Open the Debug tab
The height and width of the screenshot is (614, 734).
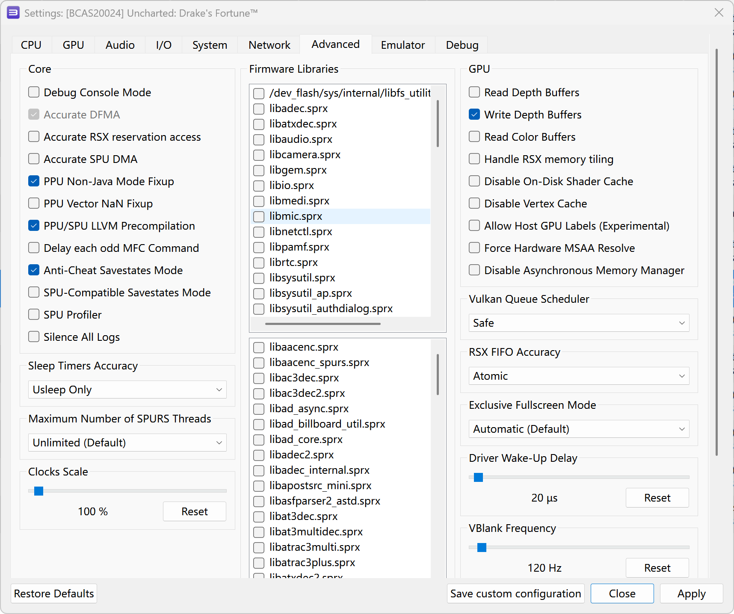462,45
